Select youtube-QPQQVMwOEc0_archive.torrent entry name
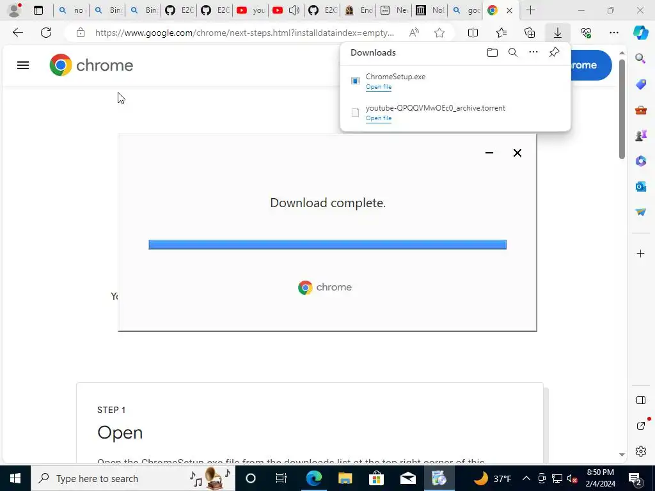Viewport: 655px width, 491px height. (x=435, y=107)
